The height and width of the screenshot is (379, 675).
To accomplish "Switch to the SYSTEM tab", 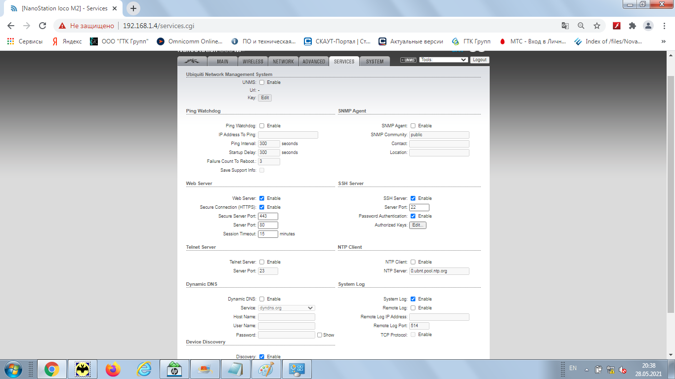I will tap(375, 61).
